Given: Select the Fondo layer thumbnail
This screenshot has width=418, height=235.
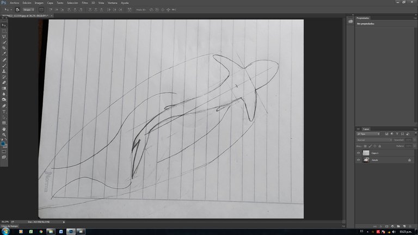Looking at the screenshot, I should point(366,160).
